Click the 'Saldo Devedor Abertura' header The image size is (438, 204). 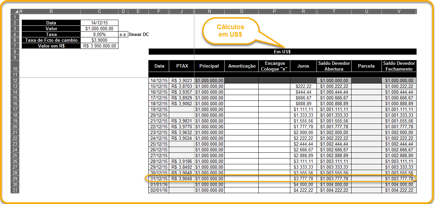(334, 66)
